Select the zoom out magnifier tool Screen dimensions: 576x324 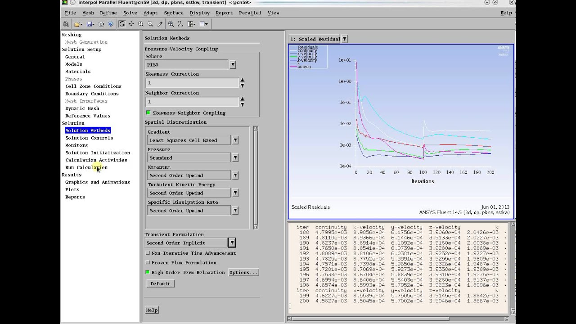pyautogui.click(x=141, y=24)
